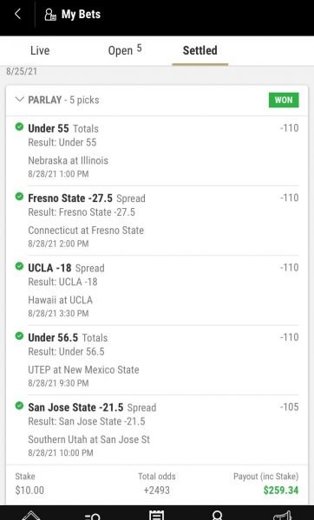Switch to the Open bets tab
Image resolution: width=314 pixels, height=520 pixels.
125,50
